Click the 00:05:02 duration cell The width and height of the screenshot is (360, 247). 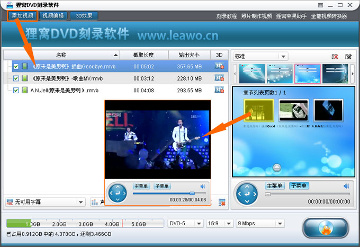coord(143,67)
